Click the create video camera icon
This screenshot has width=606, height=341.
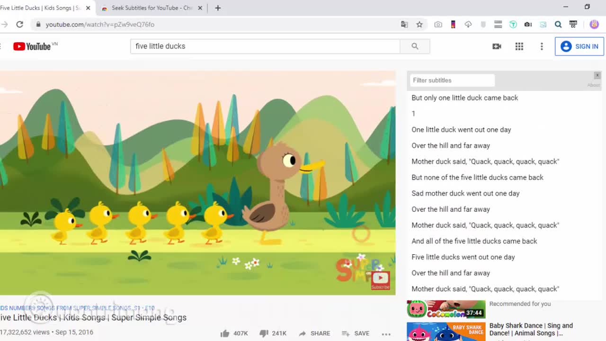(x=497, y=46)
